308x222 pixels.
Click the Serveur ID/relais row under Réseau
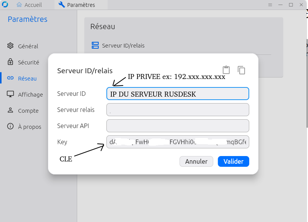tap(123, 46)
